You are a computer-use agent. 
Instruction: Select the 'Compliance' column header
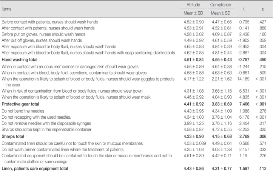pos(221,5)
